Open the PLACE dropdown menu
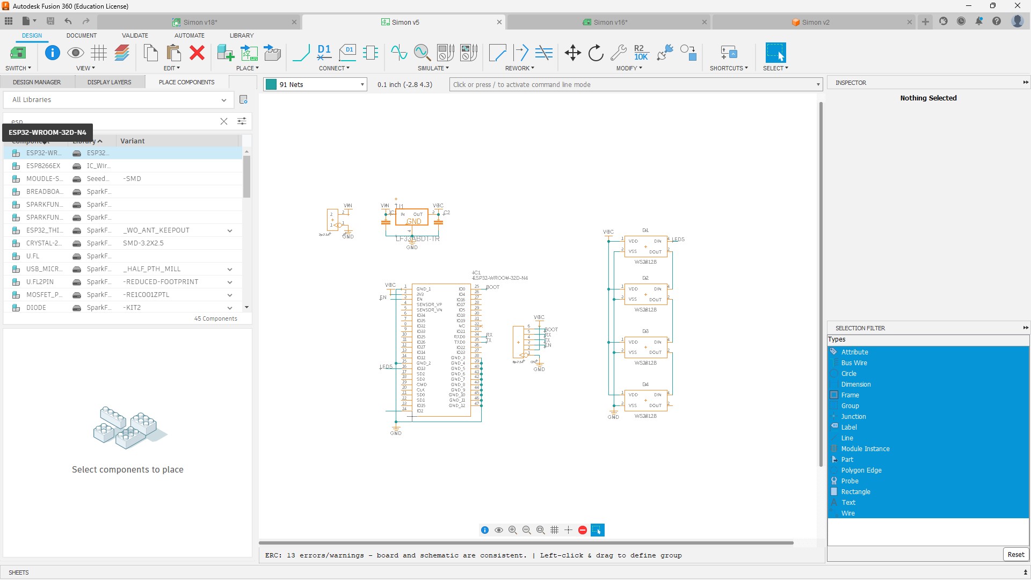The height and width of the screenshot is (580, 1031). tap(248, 68)
